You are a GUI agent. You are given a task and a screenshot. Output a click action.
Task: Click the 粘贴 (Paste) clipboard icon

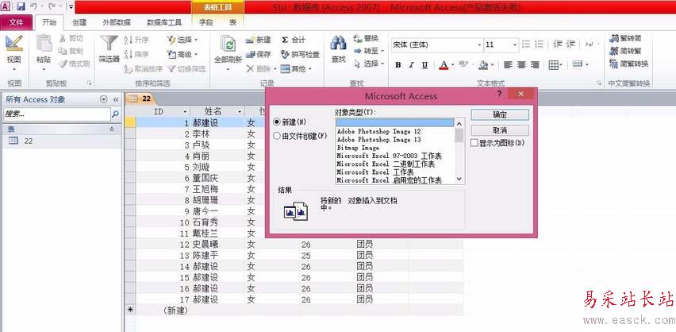44,44
